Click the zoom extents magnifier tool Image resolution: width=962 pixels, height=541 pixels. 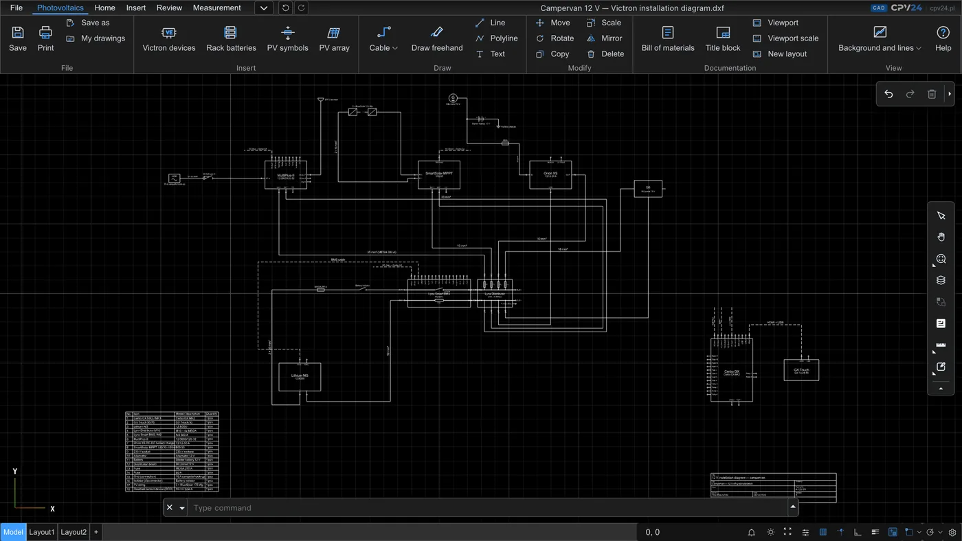point(941,259)
